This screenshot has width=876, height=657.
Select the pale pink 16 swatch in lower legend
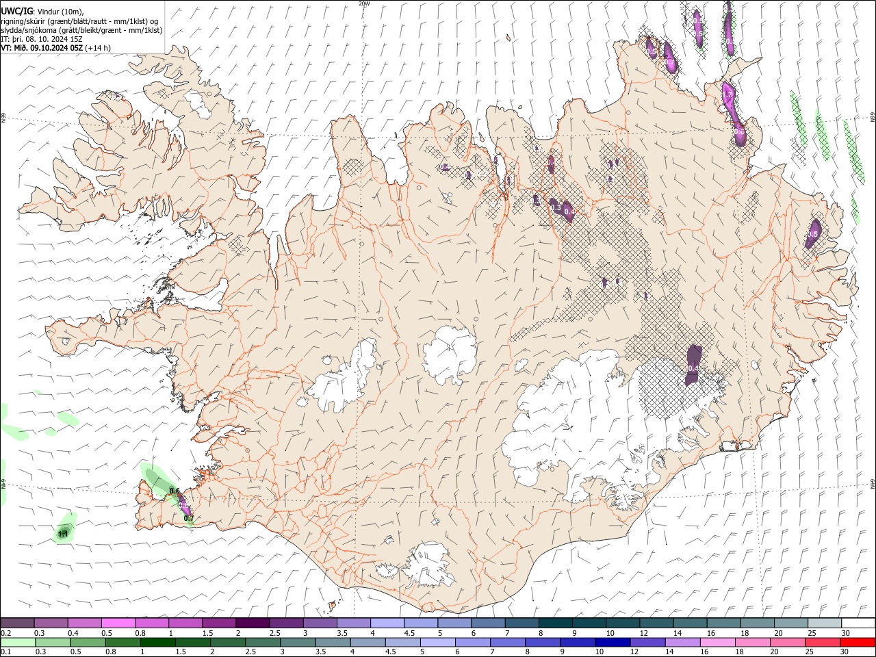(x=718, y=642)
